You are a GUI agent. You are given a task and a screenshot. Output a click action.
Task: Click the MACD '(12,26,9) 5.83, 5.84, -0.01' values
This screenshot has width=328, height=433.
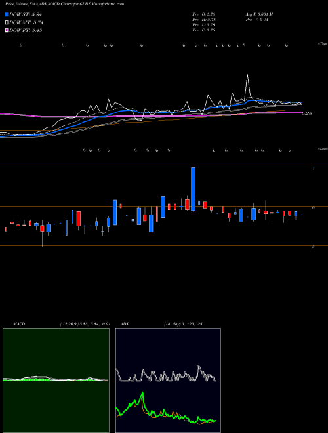point(85,324)
